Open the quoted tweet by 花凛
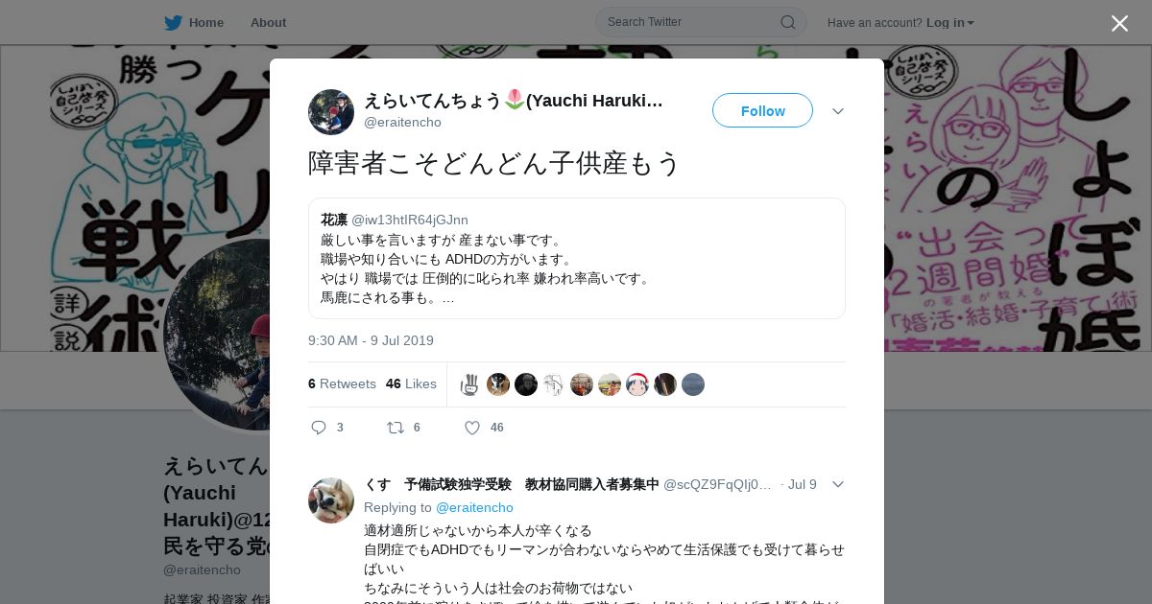 click(577, 258)
